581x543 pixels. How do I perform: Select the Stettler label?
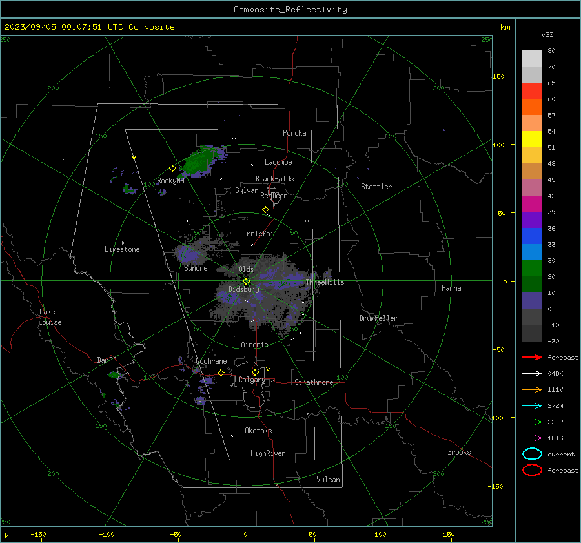[x=376, y=187]
